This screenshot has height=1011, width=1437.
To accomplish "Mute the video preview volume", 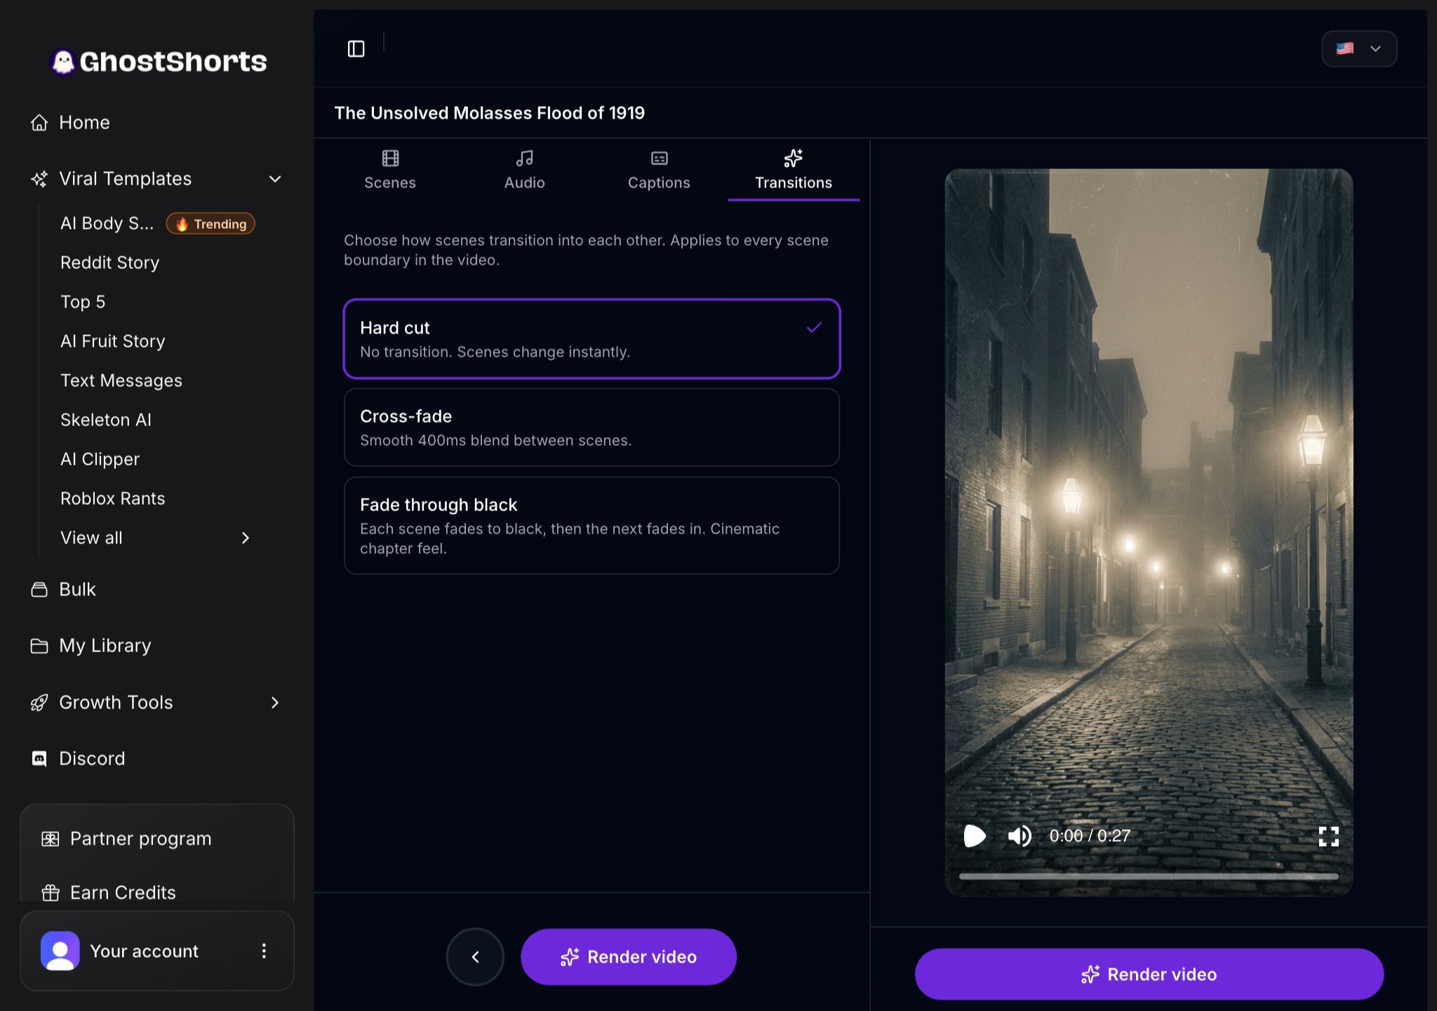I will point(1020,836).
